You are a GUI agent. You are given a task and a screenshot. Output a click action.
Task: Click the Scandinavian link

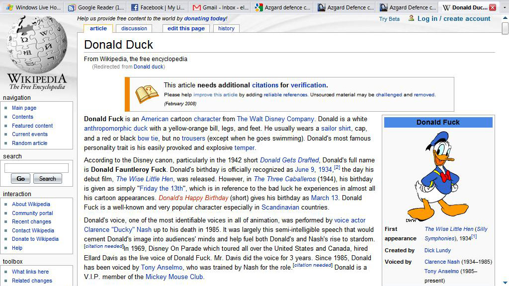(x=280, y=207)
